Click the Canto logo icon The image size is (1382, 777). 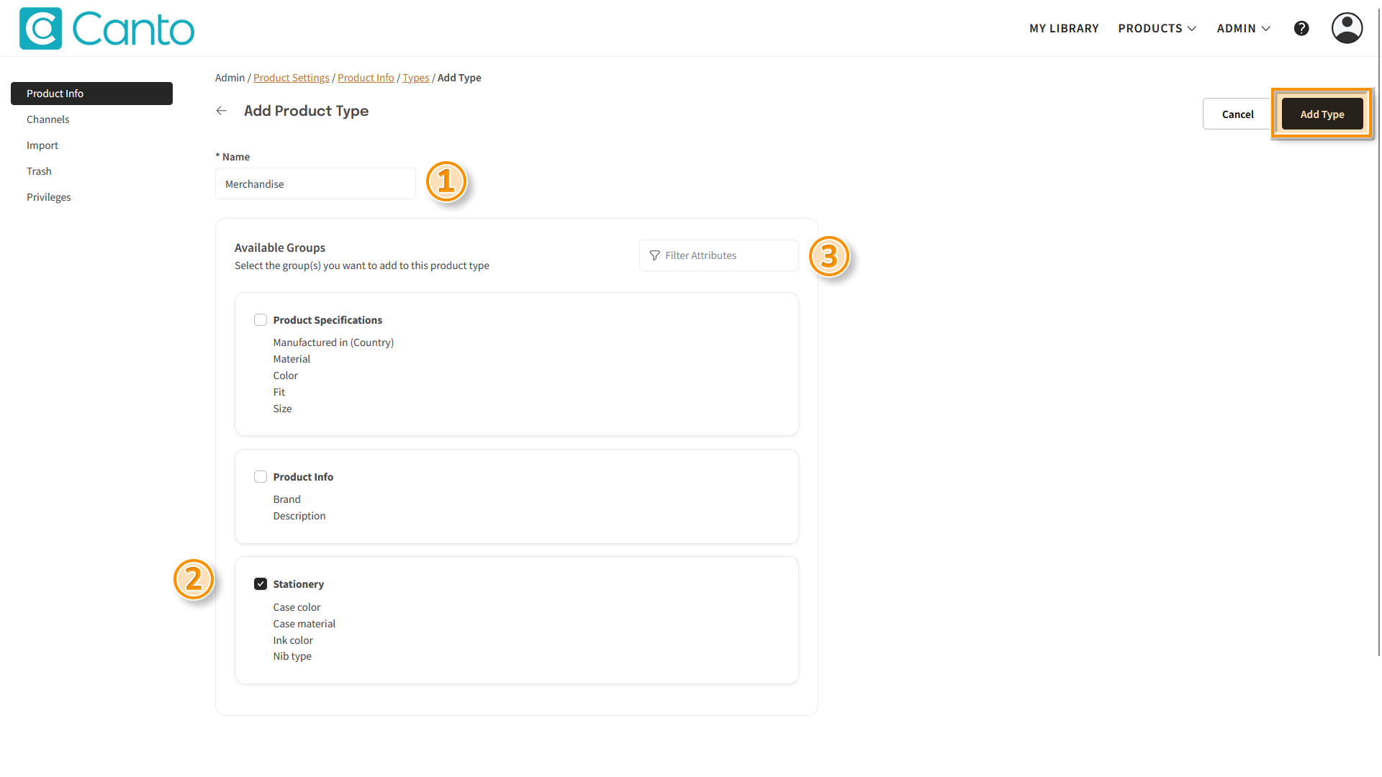(x=40, y=29)
